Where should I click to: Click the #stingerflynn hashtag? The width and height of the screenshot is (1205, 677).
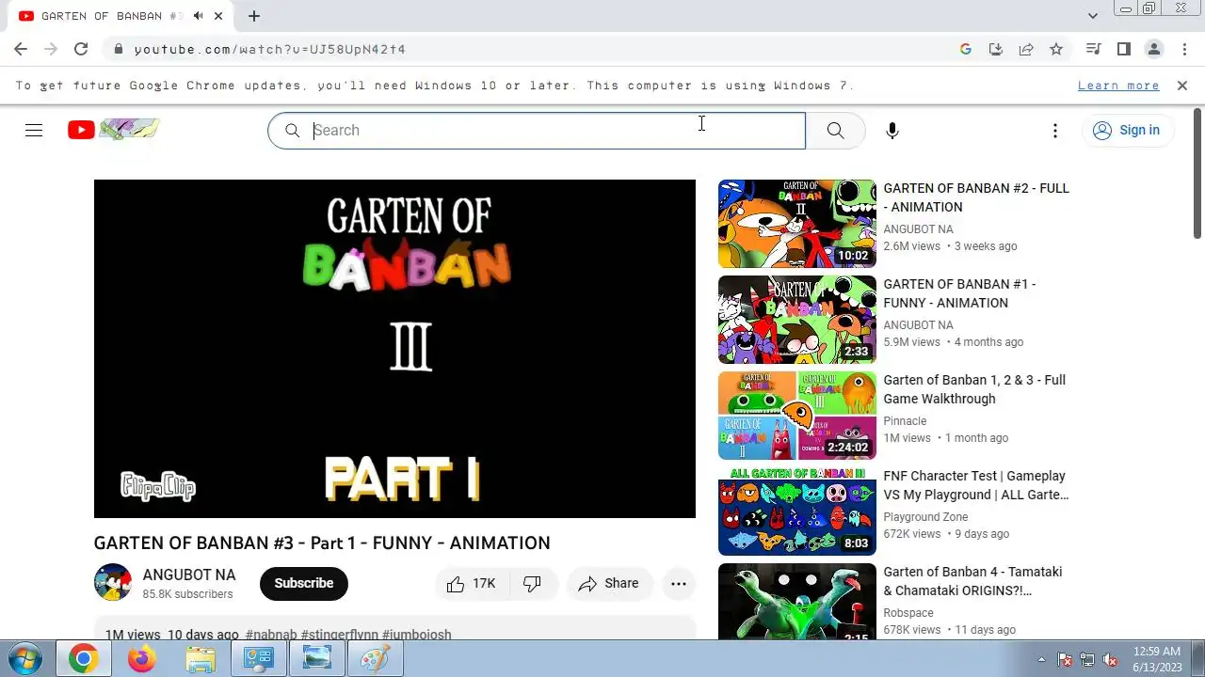(x=340, y=635)
